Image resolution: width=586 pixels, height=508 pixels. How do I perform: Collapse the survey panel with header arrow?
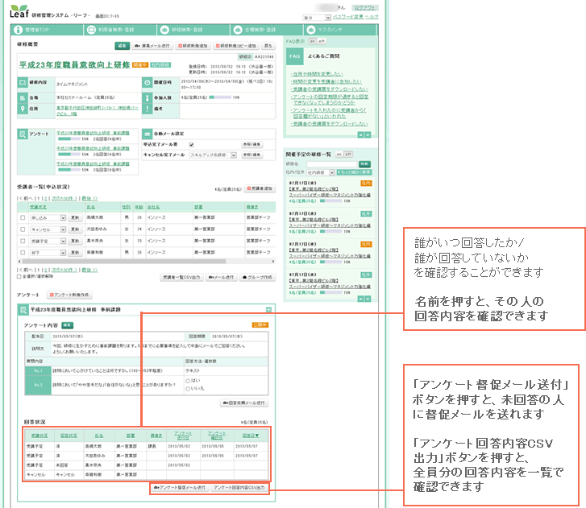pyautogui.click(x=268, y=310)
